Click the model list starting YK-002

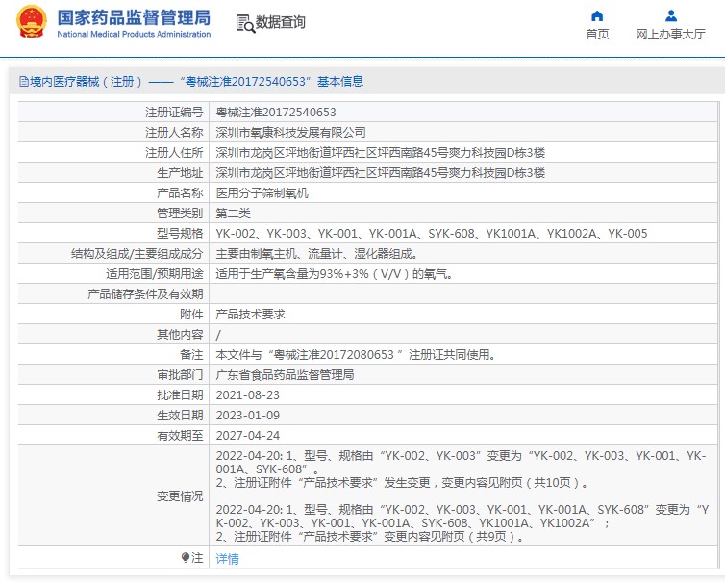pos(432,233)
